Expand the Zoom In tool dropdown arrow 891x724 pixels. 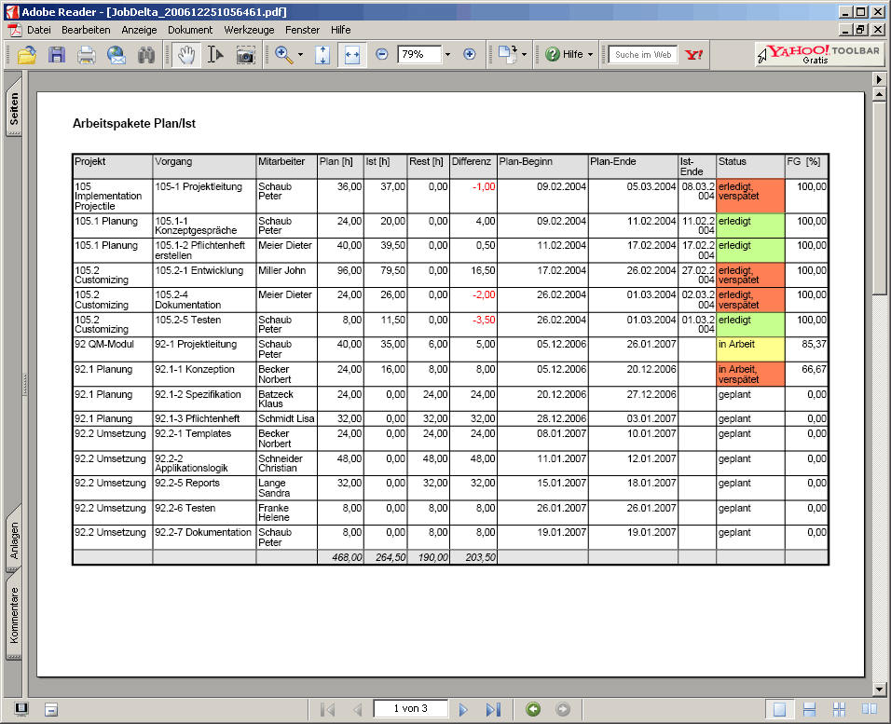click(300, 55)
